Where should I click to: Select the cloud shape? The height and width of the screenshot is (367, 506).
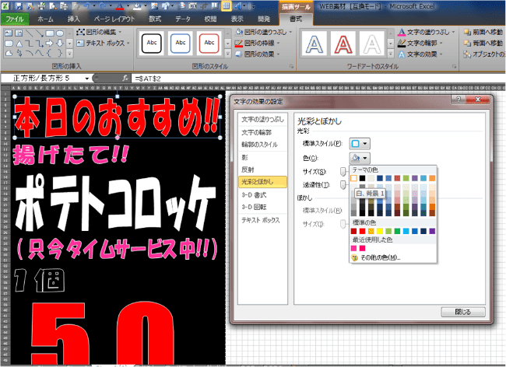pos(9,53)
